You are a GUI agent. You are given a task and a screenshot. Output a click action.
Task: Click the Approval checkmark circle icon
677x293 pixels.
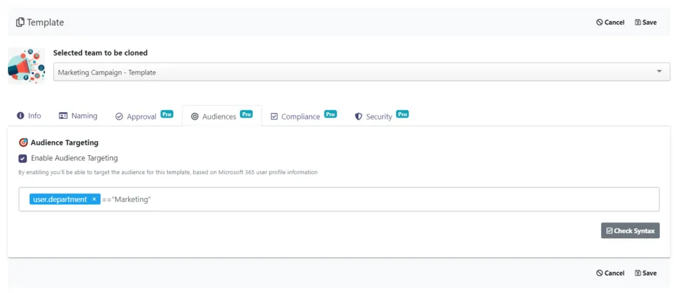(119, 117)
